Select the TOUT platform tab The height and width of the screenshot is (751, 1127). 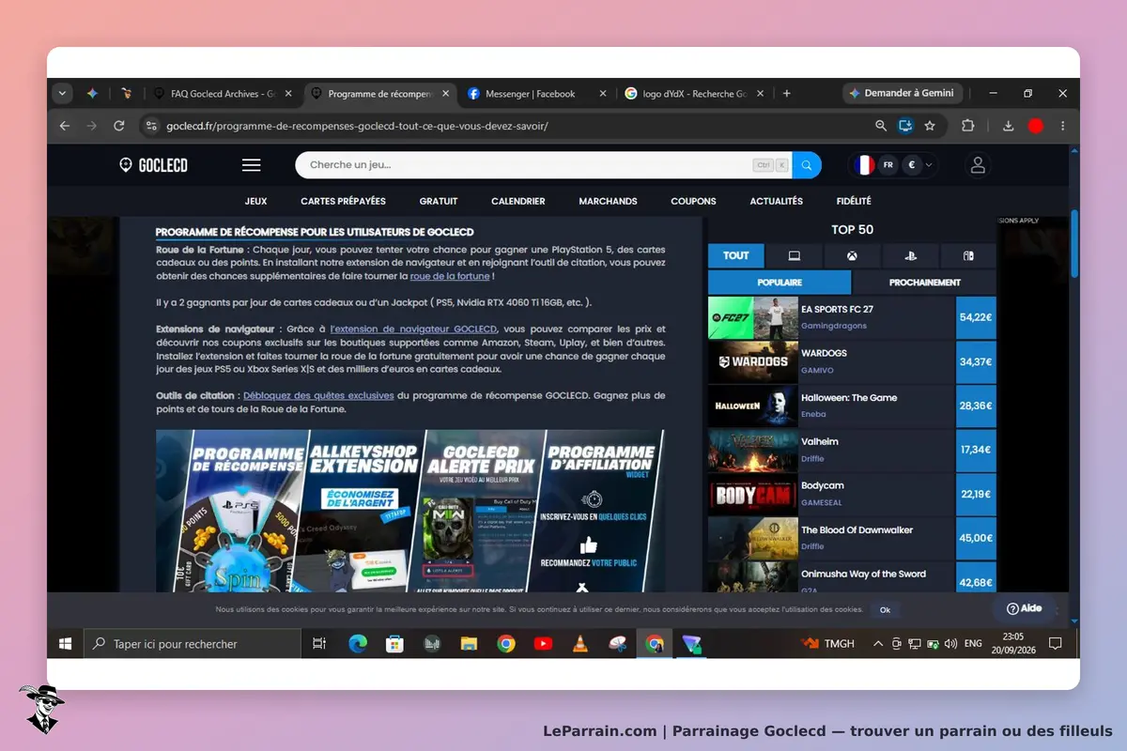736,255
